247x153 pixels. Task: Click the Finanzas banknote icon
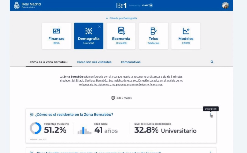coord(56,31)
